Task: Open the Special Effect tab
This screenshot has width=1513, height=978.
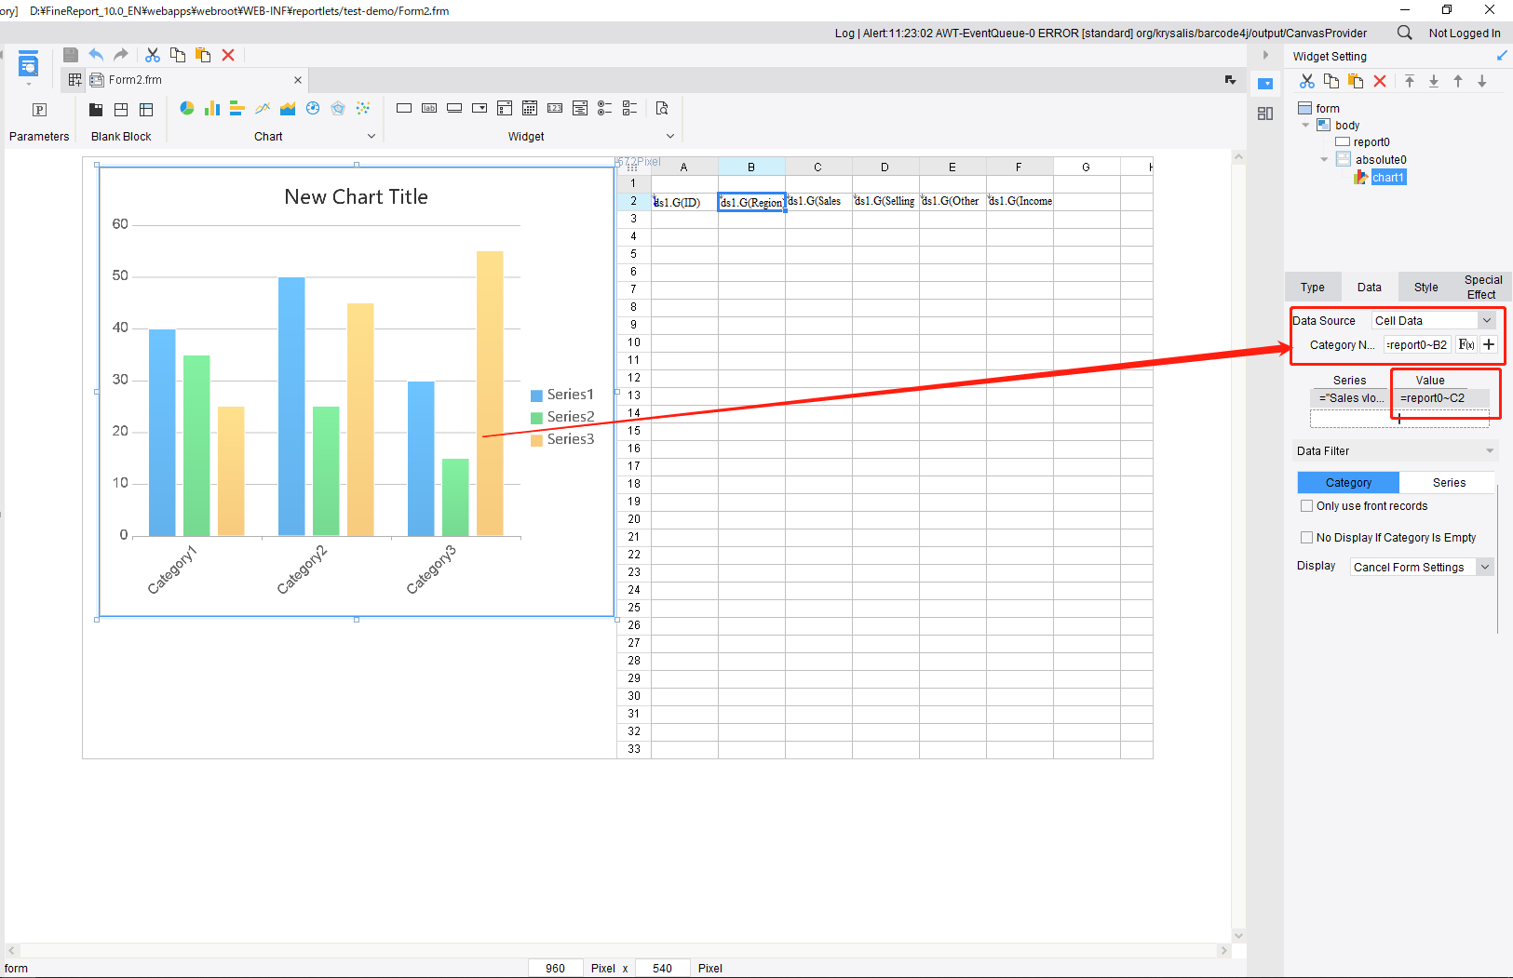Action: point(1482,288)
